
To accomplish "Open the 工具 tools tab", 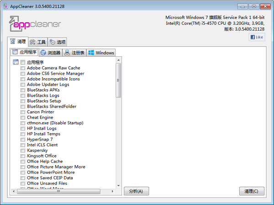I will pyautogui.click(x=38, y=42).
